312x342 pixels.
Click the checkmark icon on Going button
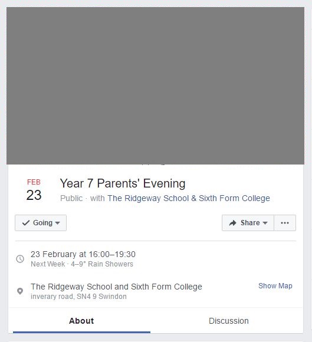click(26, 223)
